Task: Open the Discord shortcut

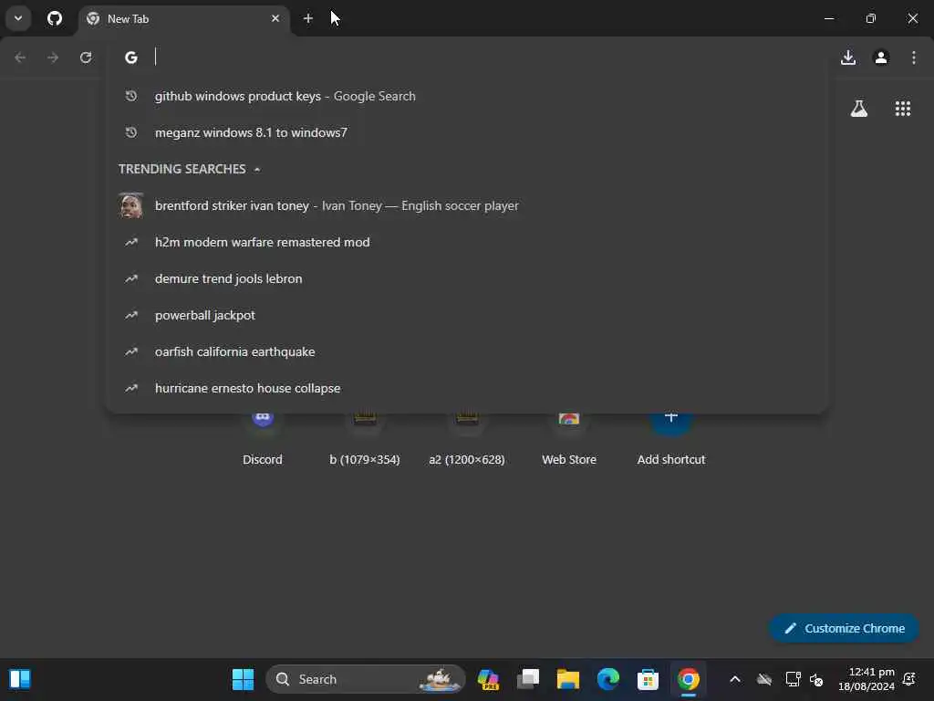Action: pos(263,438)
